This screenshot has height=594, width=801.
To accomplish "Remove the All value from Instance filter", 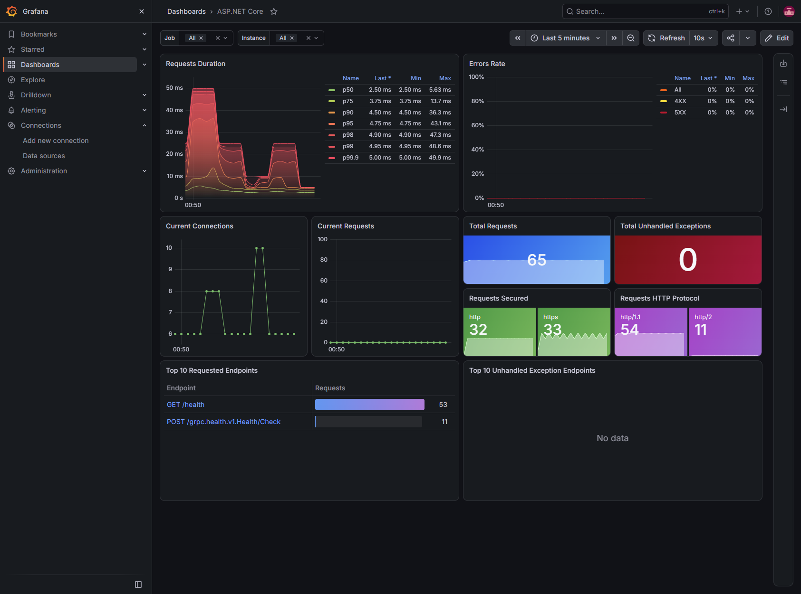I will point(292,38).
